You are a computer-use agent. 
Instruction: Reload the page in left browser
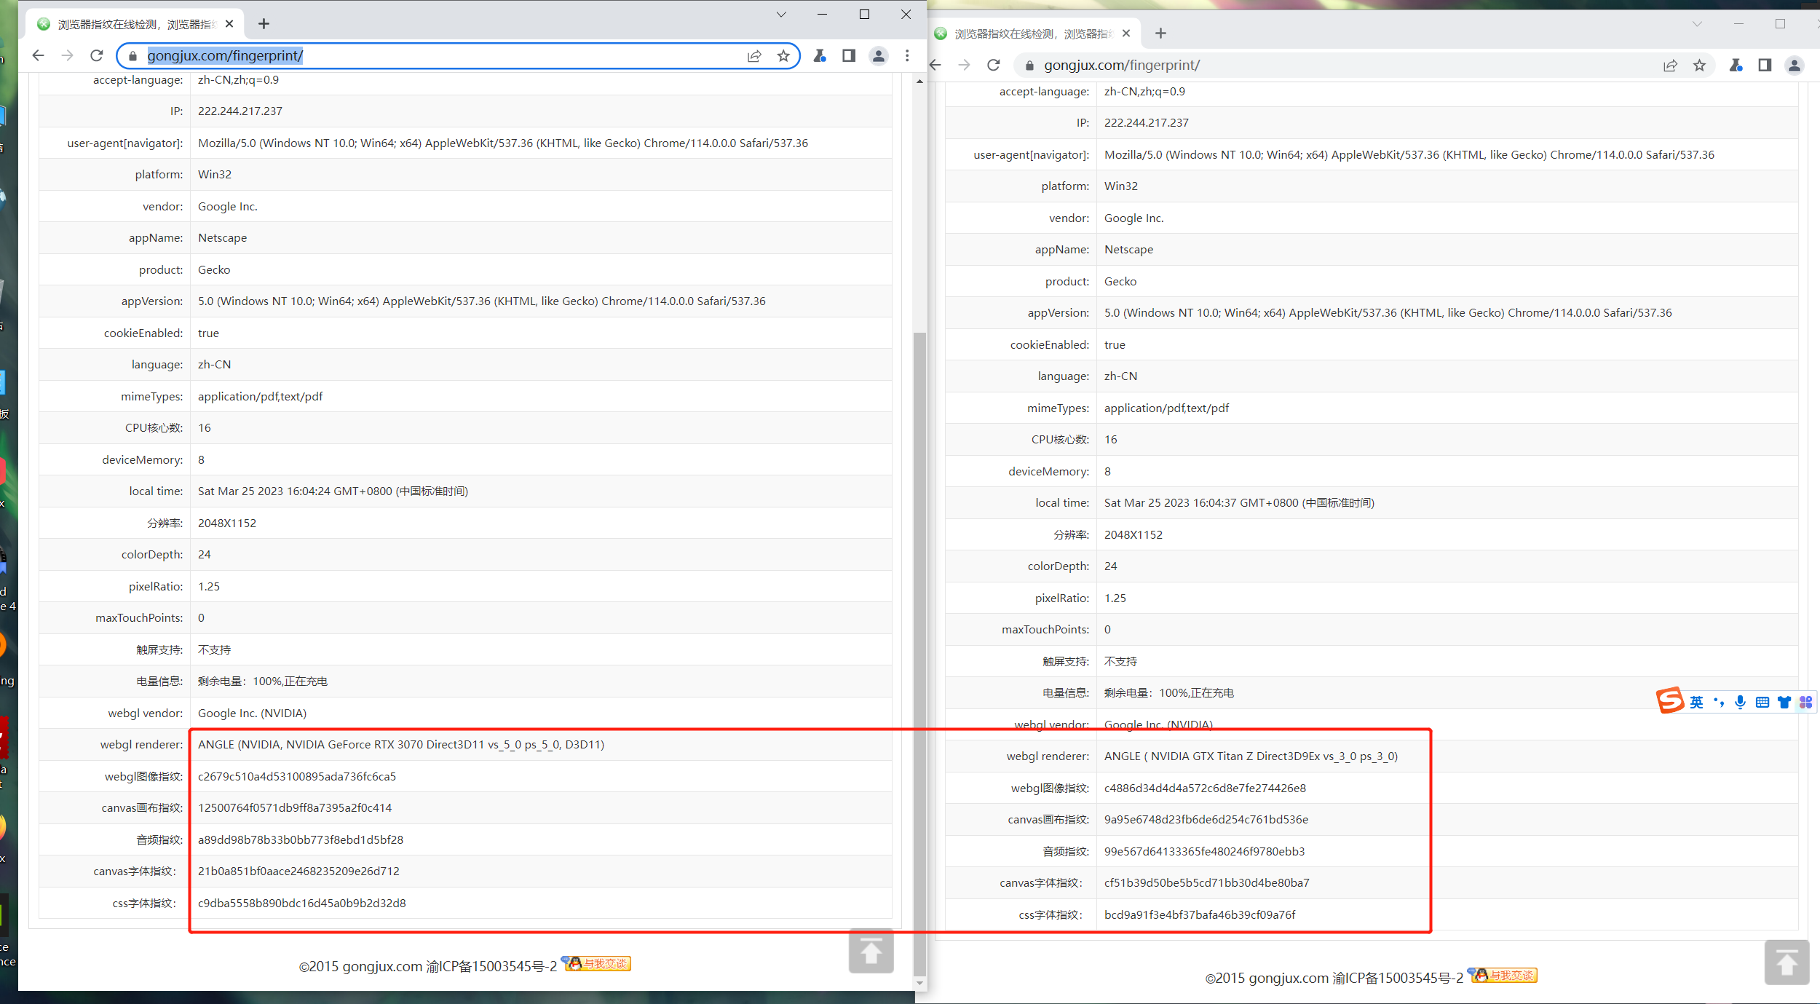[96, 55]
